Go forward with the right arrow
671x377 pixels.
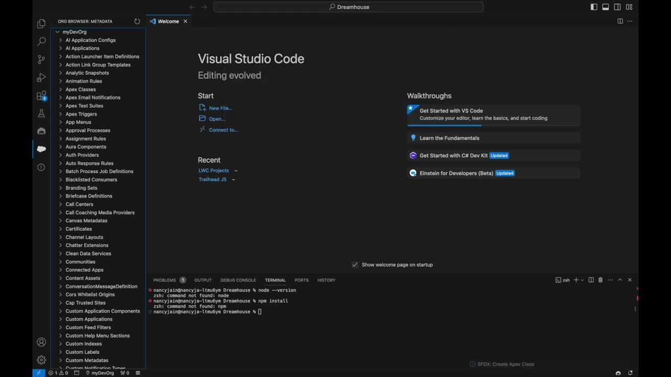tap(204, 7)
